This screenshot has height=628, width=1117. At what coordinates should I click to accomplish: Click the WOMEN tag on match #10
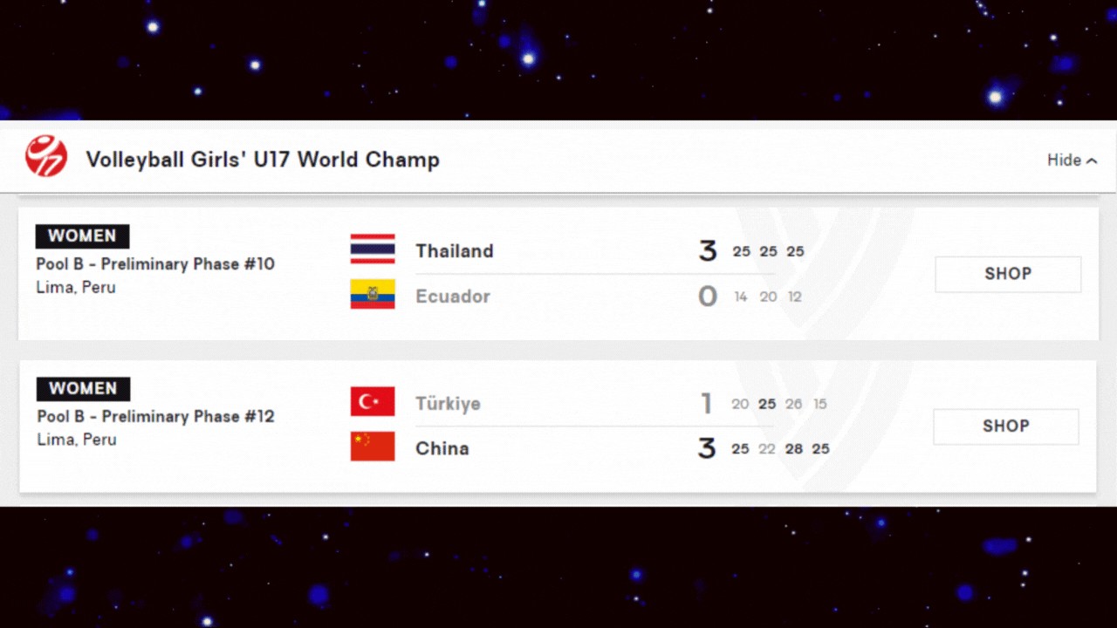click(x=82, y=236)
